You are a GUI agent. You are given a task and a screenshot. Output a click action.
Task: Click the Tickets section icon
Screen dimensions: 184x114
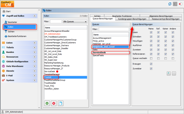(x=3, y=47)
